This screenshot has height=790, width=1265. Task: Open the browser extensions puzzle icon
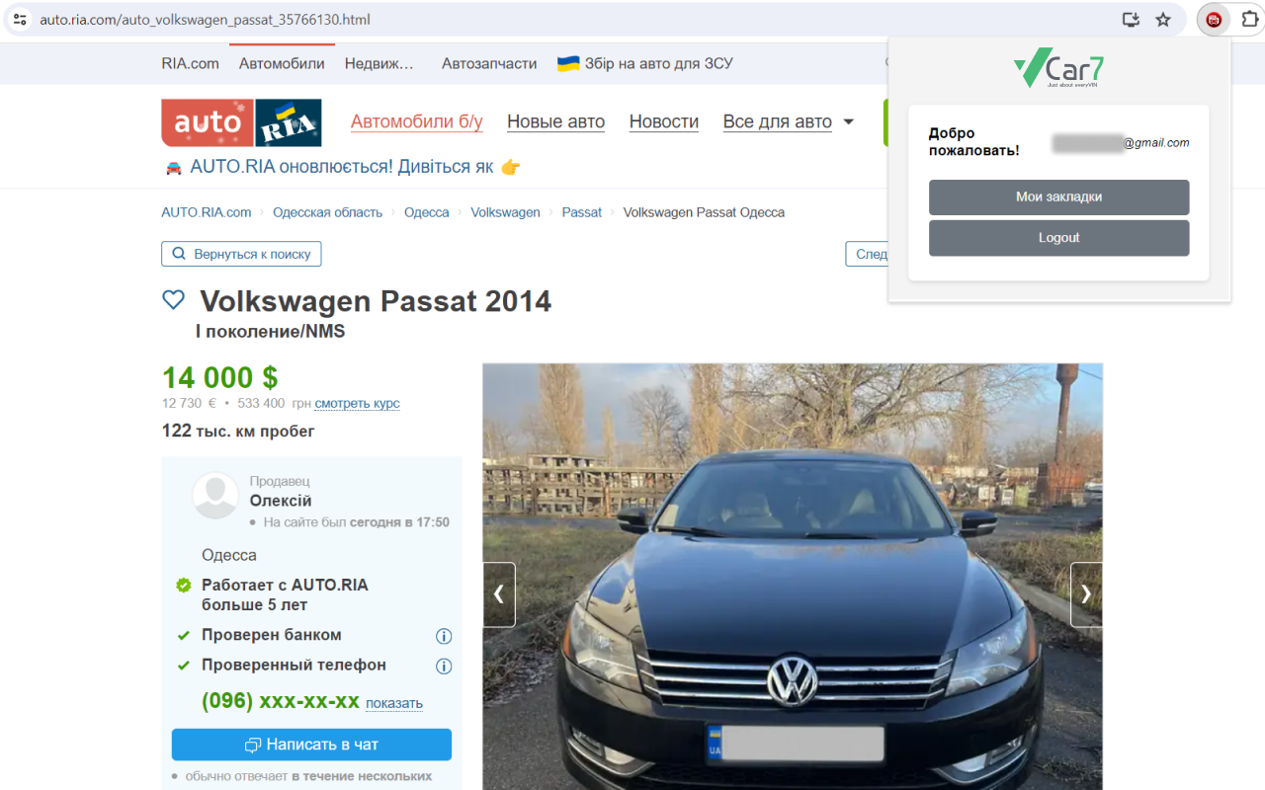pos(1249,20)
